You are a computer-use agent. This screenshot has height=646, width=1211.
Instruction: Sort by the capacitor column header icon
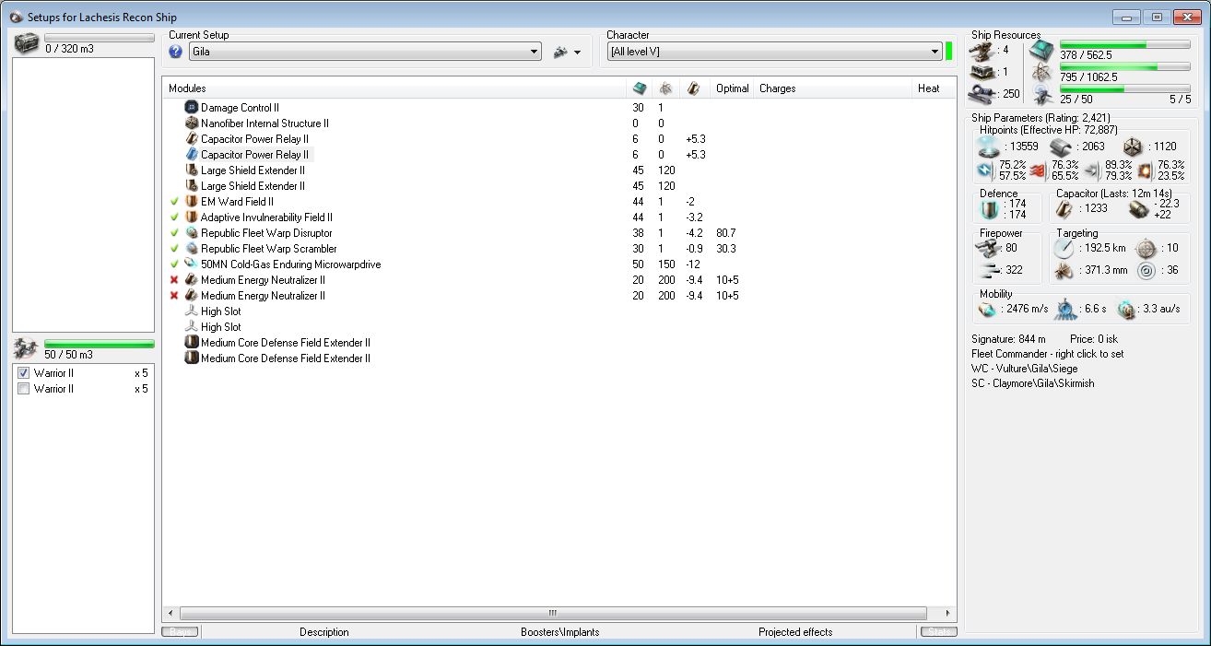(693, 88)
